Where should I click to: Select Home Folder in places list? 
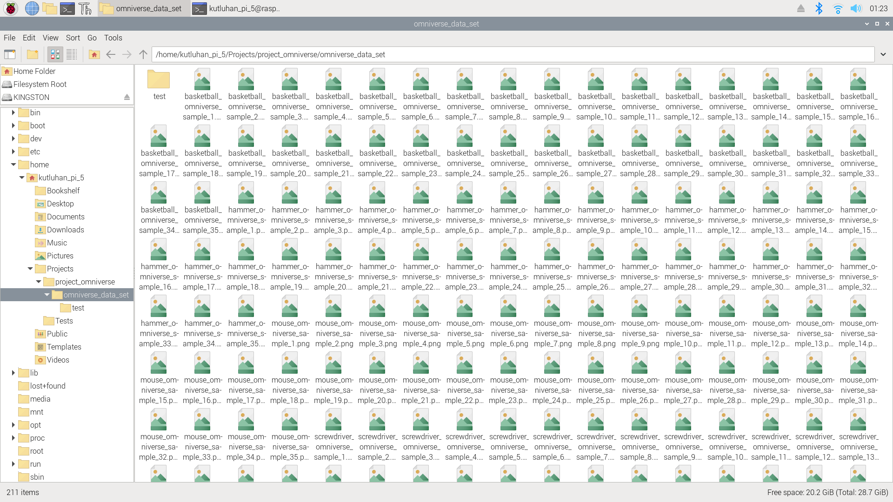[x=67, y=71]
